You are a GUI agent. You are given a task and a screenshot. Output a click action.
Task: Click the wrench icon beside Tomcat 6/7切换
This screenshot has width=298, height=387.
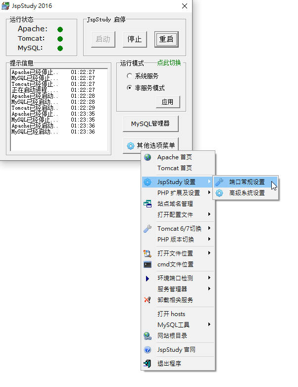(x=148, y=229)
